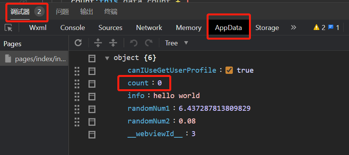Image resolution: width=349 pixels, height=155 pixels.
Task: Open action menu for info row
Action: [x=92, y=97]
